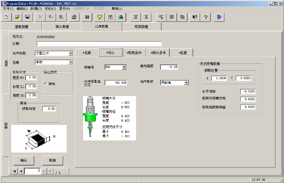Go to last record navigation button

50,171
